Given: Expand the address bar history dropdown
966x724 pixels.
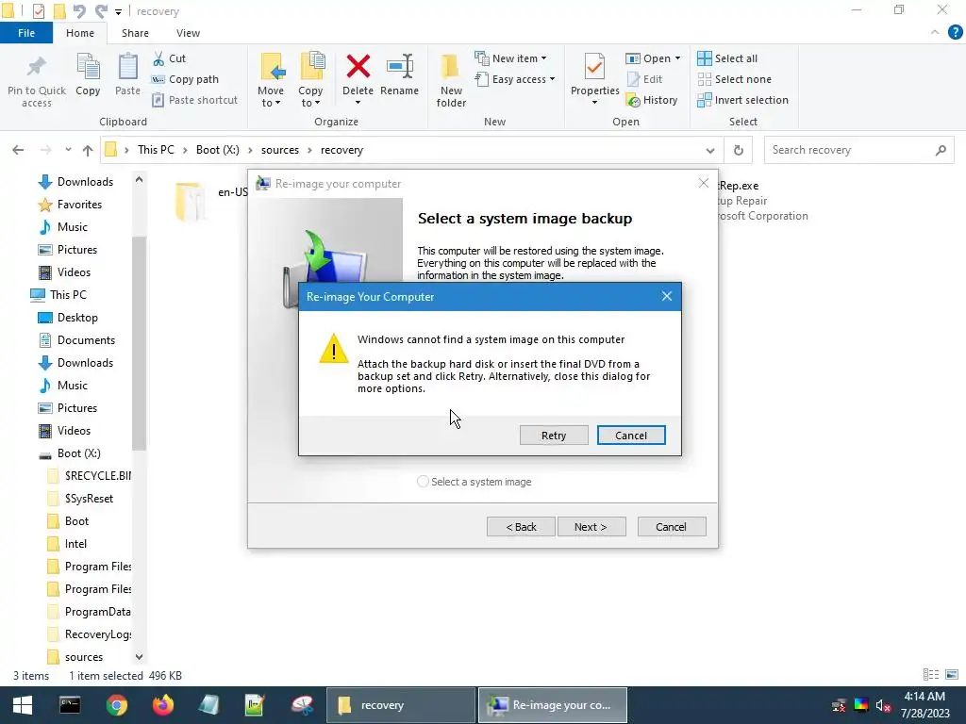Looking at the screenshot, I should (x=710, y=150).
